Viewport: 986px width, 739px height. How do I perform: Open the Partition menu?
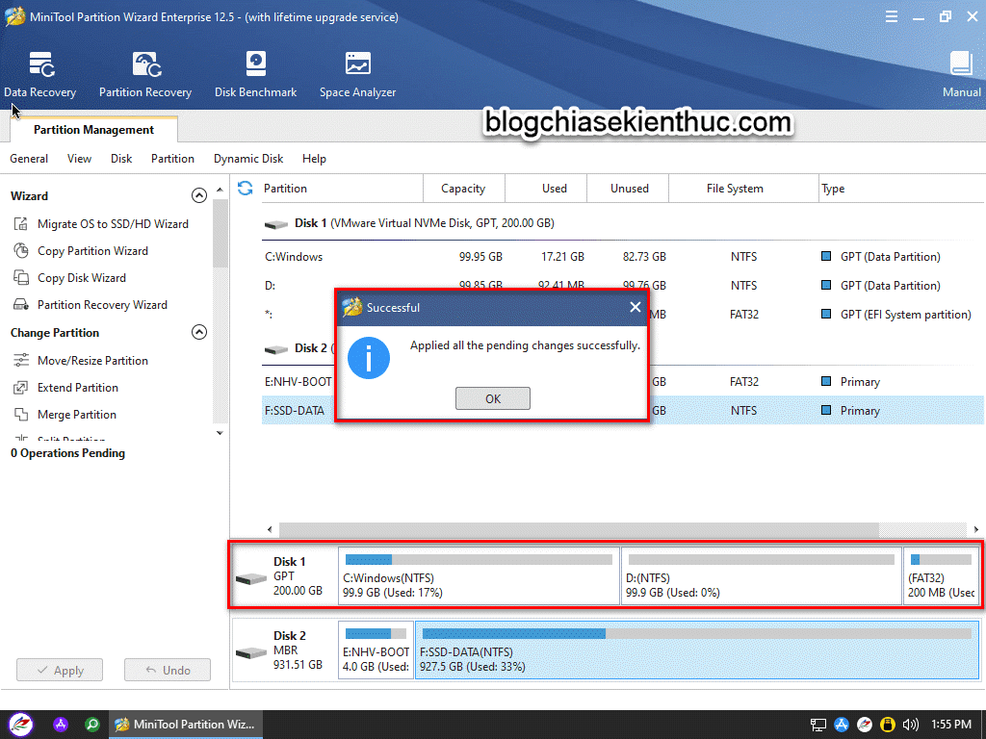(x=172, y=159)
